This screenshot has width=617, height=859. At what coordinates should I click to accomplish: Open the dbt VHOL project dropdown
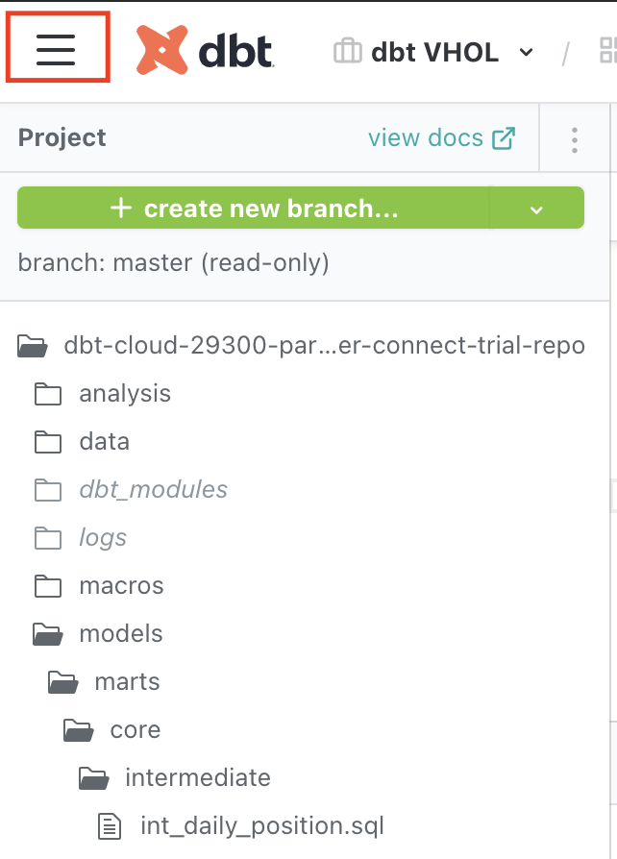[526, 52]
